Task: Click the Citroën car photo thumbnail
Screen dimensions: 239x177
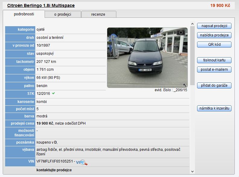Action: click(147, 58)
